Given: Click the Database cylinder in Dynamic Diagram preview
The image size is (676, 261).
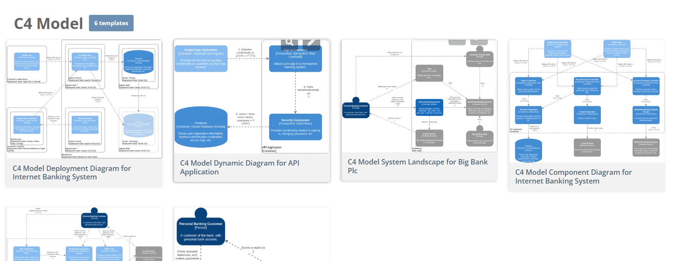Looking at the screenshot, I should [201, 127].
